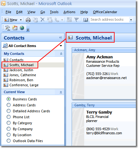The image size is (139, 149).
Task: Open the Edit menu
Action: (x=19, y=12)
